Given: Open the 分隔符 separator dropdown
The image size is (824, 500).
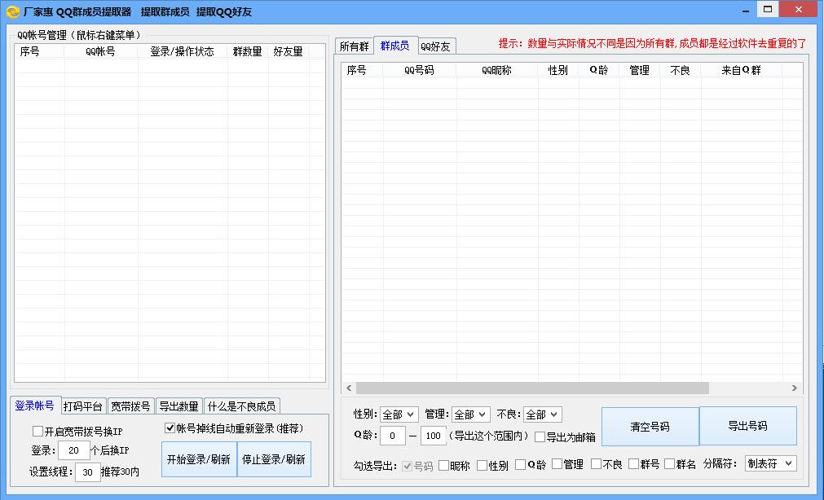Looking at the screenshot, I should (x=769, y=463).
